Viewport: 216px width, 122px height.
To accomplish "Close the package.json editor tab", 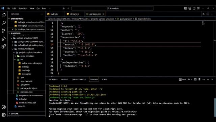I will 103,14.
